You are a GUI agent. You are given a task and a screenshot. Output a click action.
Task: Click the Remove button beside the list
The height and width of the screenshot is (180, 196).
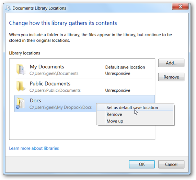171,77
